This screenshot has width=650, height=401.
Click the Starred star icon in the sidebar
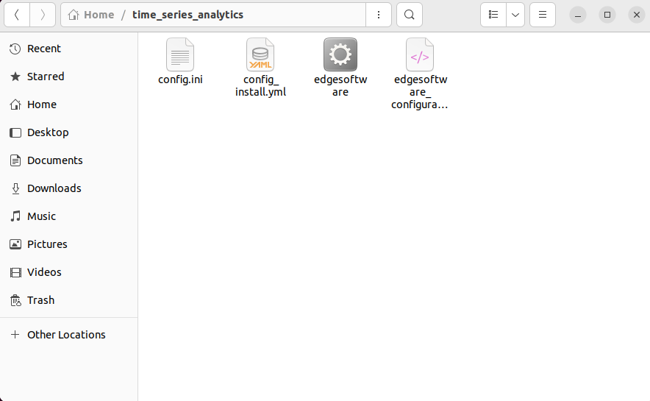point(15,77)
